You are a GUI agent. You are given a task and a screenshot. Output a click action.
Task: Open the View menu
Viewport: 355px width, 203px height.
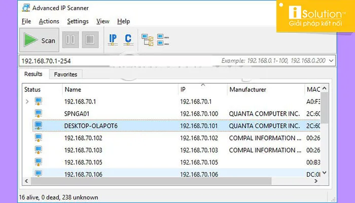point(103,21)
